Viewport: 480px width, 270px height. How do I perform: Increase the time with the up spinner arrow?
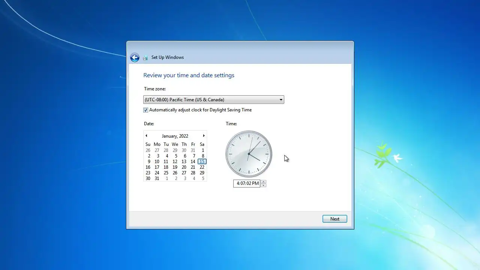click(264, 182)
